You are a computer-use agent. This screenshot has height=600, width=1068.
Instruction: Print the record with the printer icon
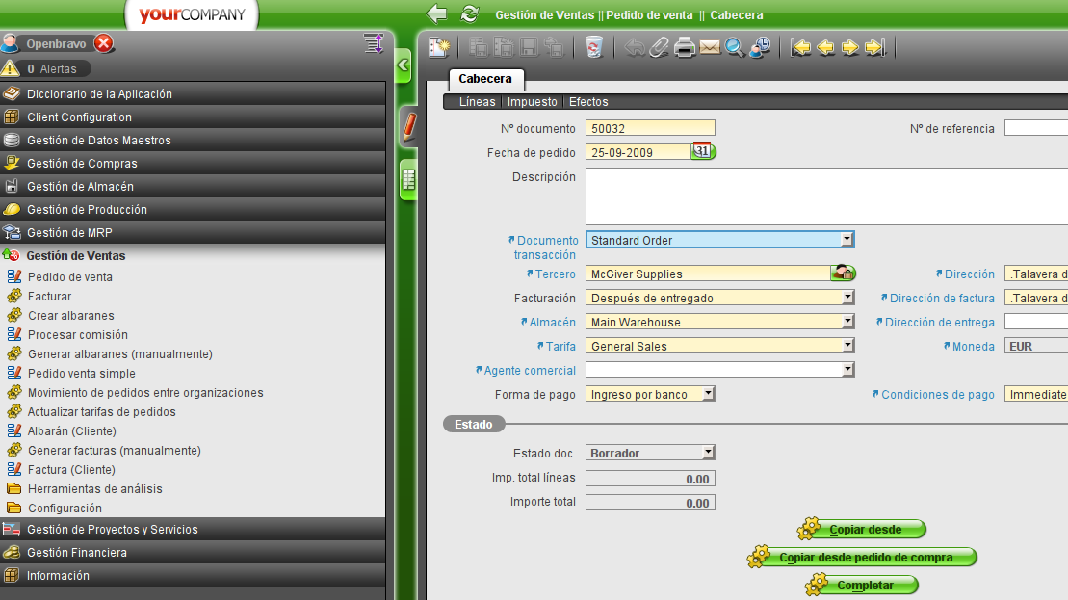(x=684, y=48)
